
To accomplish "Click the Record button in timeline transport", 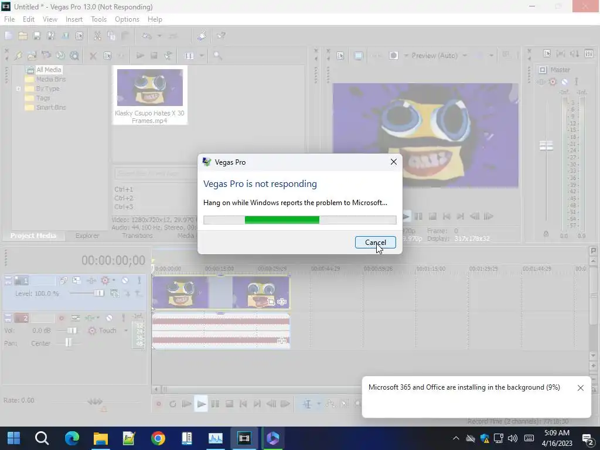I will click(158, 404).
